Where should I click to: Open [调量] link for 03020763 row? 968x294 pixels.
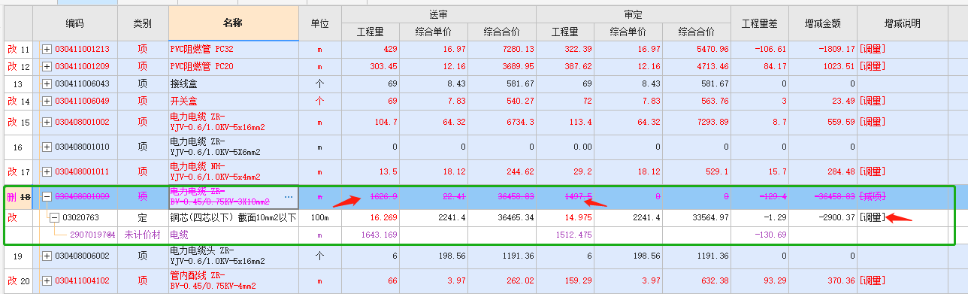[x=873, y=218]
